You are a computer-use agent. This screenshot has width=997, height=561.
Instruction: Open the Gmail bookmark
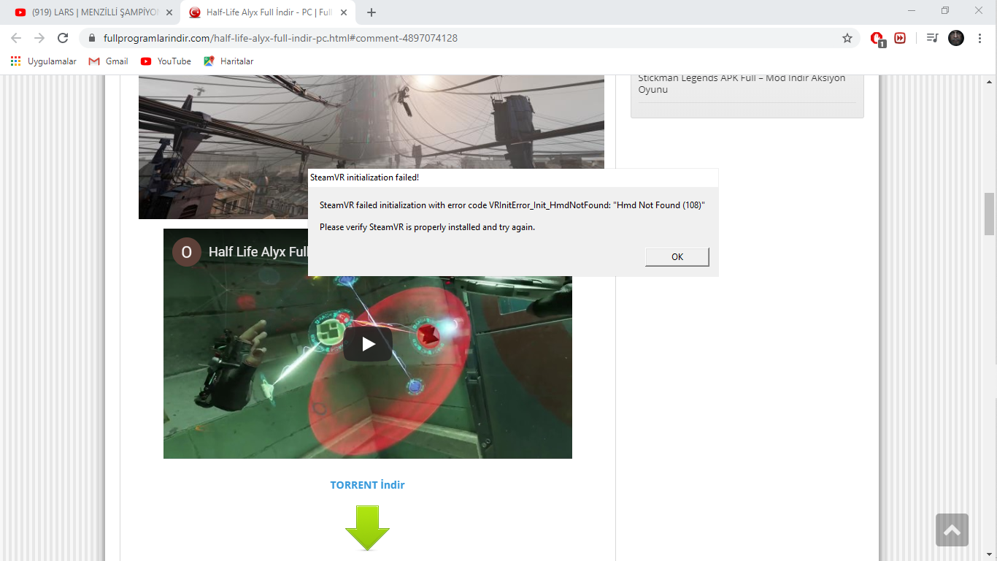[x=108, y=61]
